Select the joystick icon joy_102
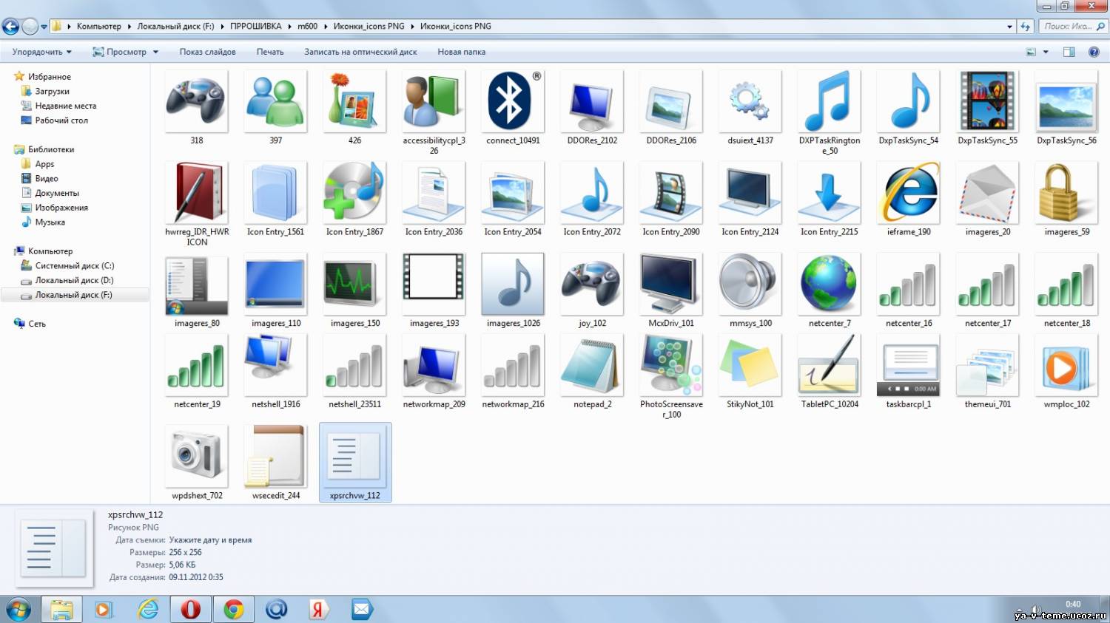 [592, 285]
